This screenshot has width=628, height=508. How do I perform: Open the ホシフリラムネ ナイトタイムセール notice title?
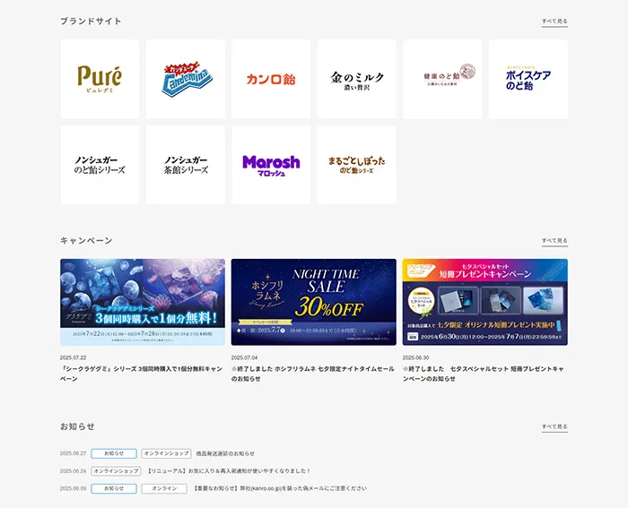click(x=313, y=374)
